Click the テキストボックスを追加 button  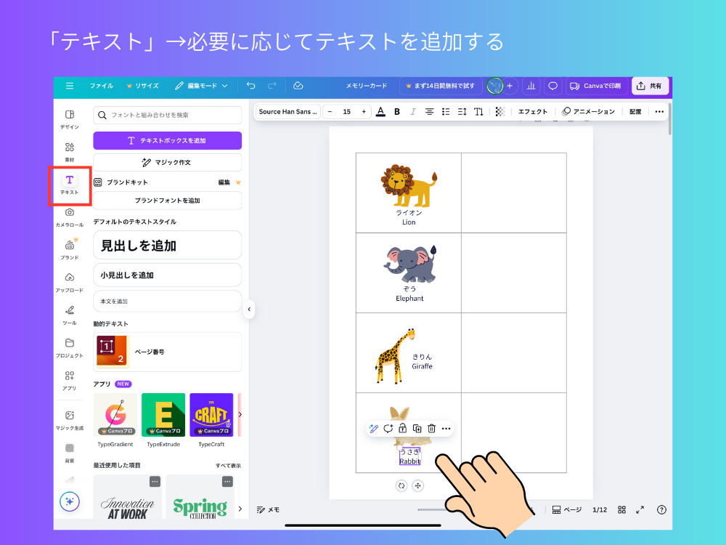point(167,140)
